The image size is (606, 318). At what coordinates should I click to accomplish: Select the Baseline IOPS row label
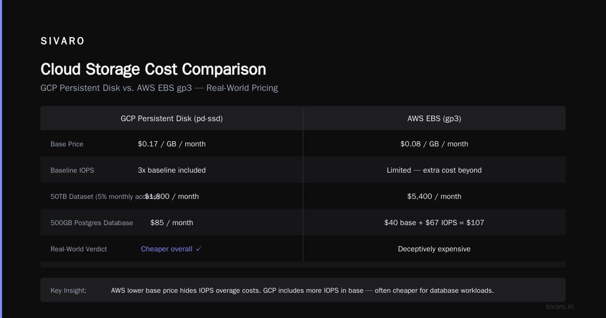(72, 171)
